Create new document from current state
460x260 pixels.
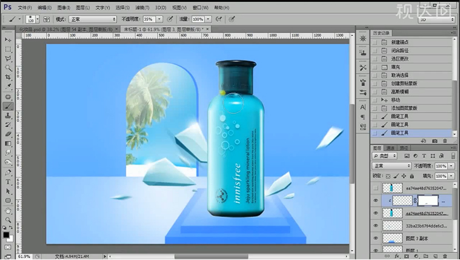point(423,141)
